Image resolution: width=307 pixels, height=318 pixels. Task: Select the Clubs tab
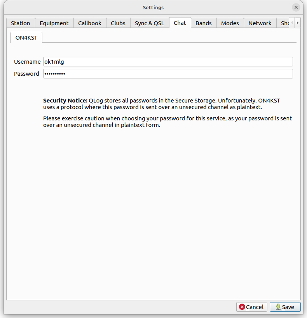(118, 23)
